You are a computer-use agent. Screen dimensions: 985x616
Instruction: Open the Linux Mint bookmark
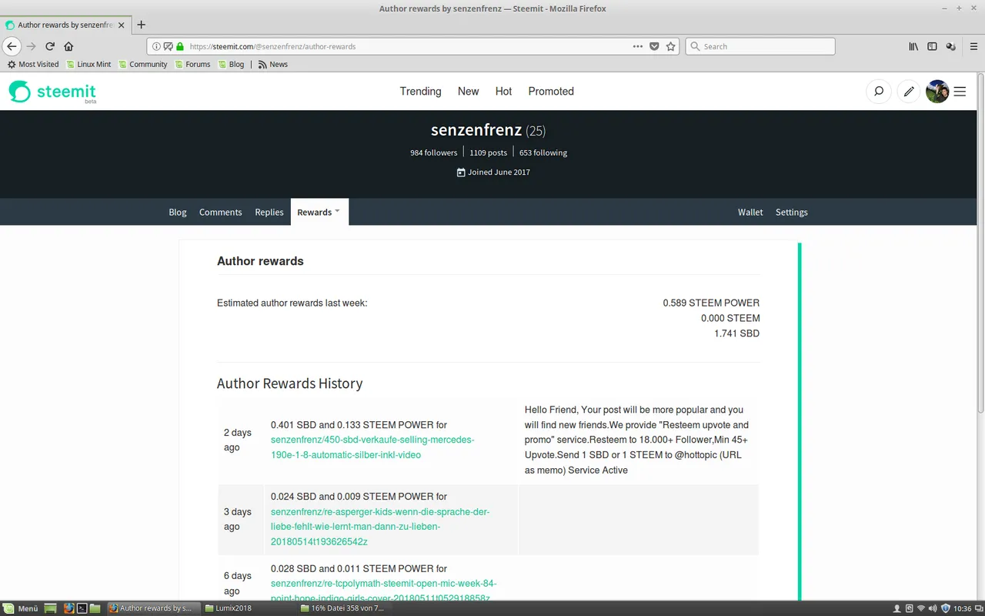pyautogui.click(x=88, y=64)
